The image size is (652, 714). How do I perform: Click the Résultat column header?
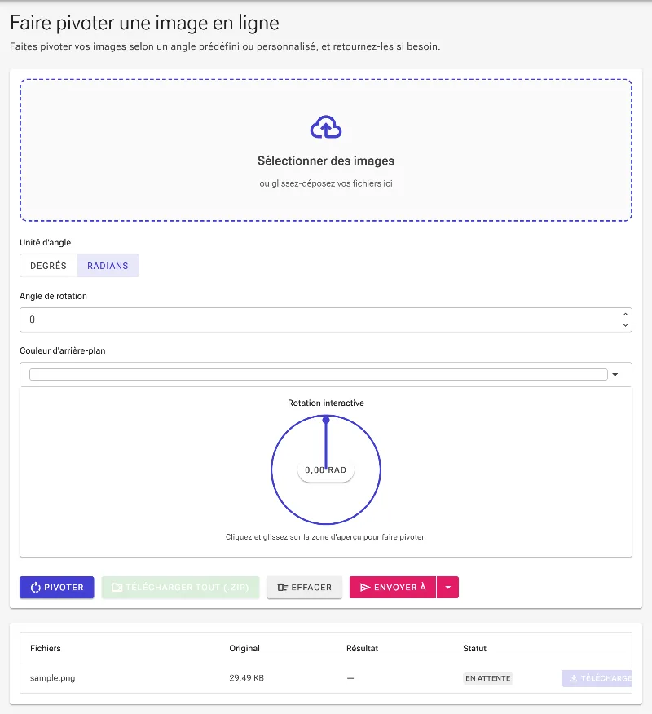[362, 649]
